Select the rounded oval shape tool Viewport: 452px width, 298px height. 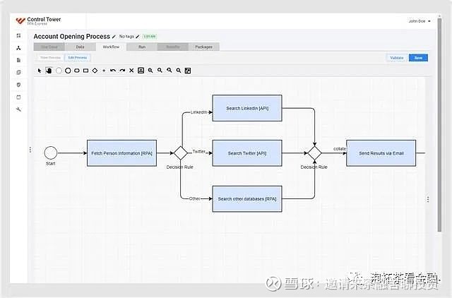point(77,71)
